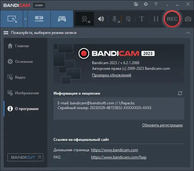The image size is (194, 171).
Task: Open the screen recording mode dropdown arrow
Action: (x=25, y=19)
